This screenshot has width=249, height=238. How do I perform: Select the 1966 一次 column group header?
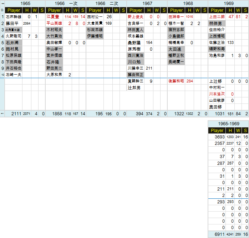pyautogui.click(x=66, y=4)
